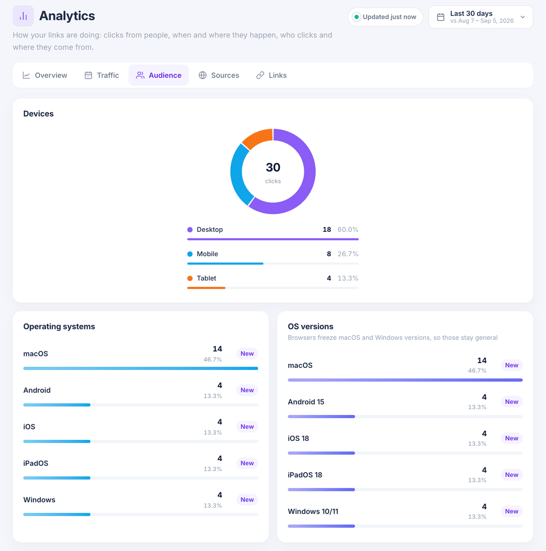The image size is (546, 551).
Task: Click the line chart icon on Overview tab
Action: [x=26, y=75]
